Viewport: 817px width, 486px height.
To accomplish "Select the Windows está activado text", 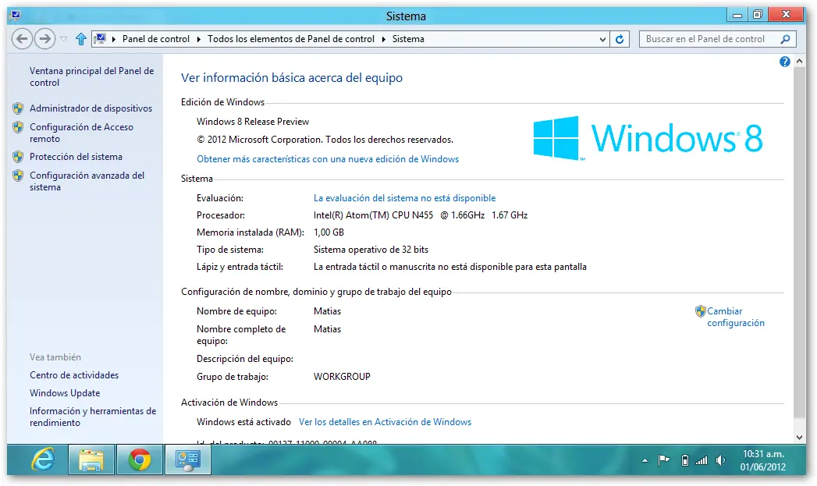I will tap(243, 422).
